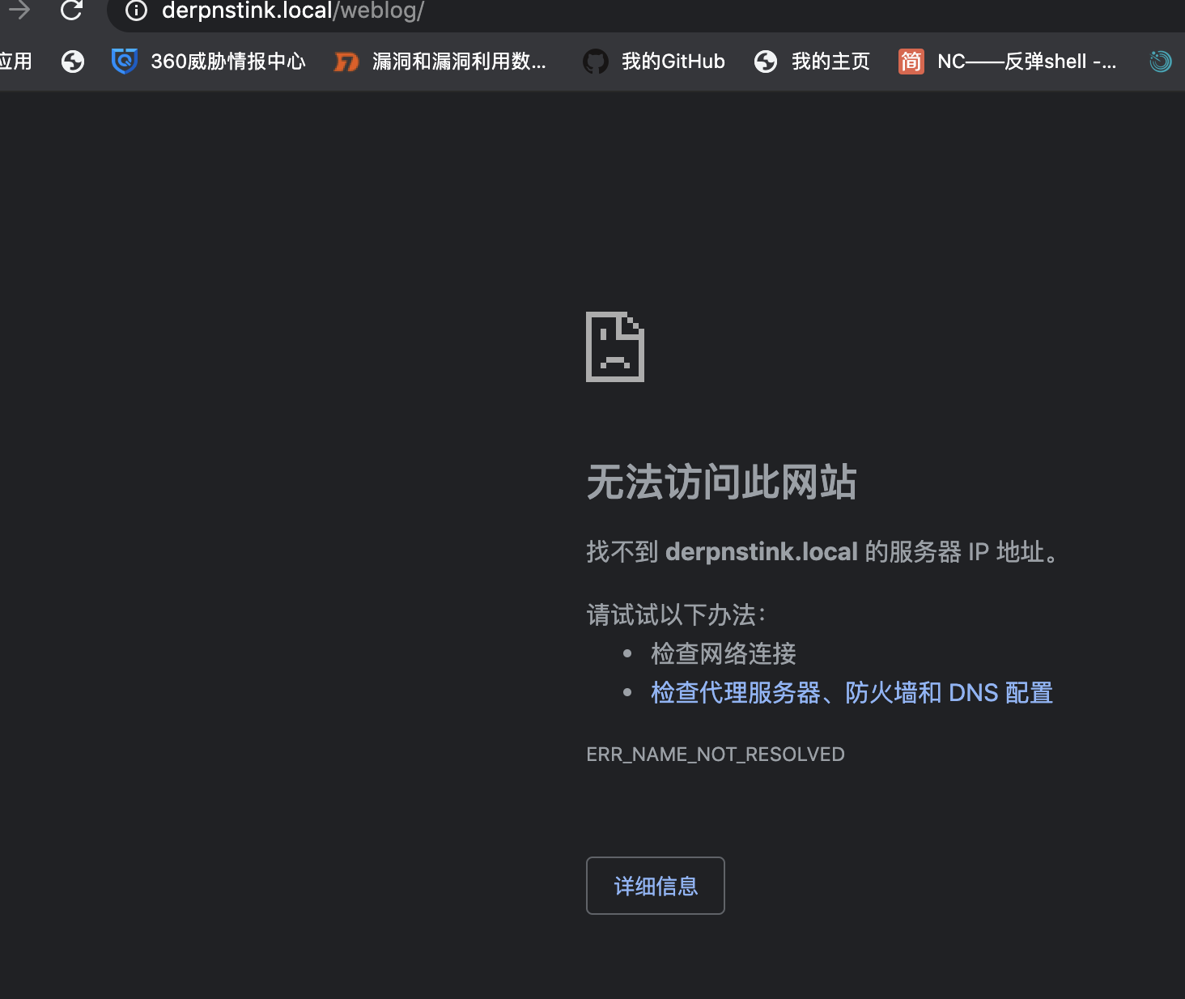Click the sad page error icon
This screenshot has width=1185, height=999.
(615, 346)
